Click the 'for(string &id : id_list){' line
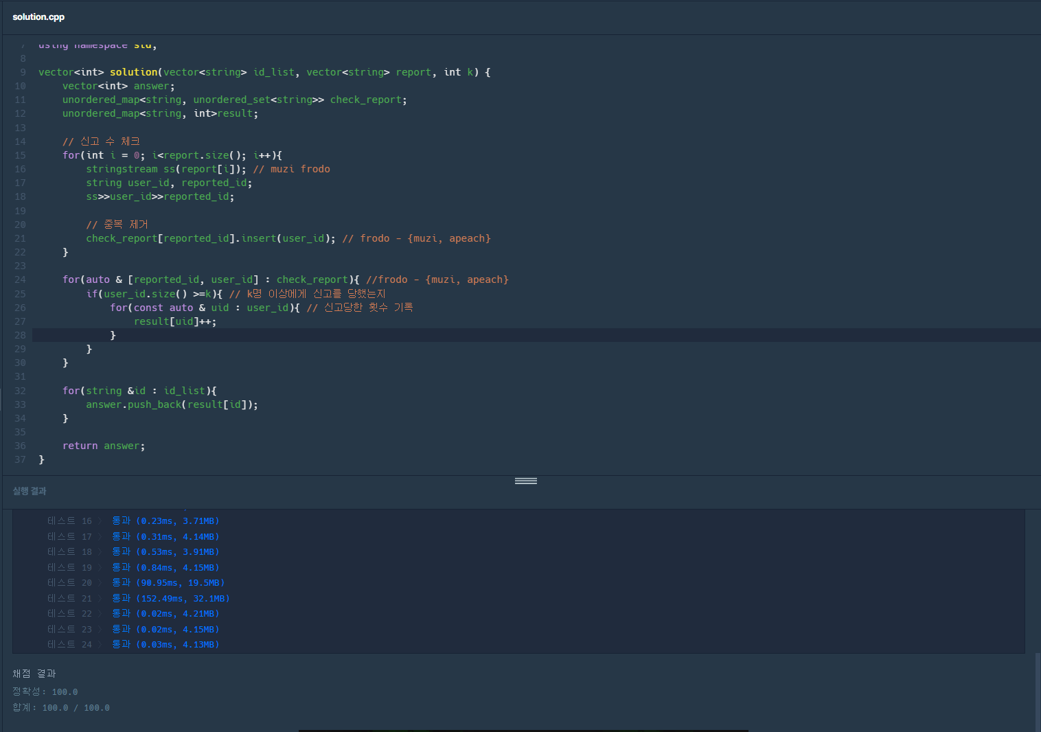The height and width of the screenshot is (732, 1041). [139, 391]
